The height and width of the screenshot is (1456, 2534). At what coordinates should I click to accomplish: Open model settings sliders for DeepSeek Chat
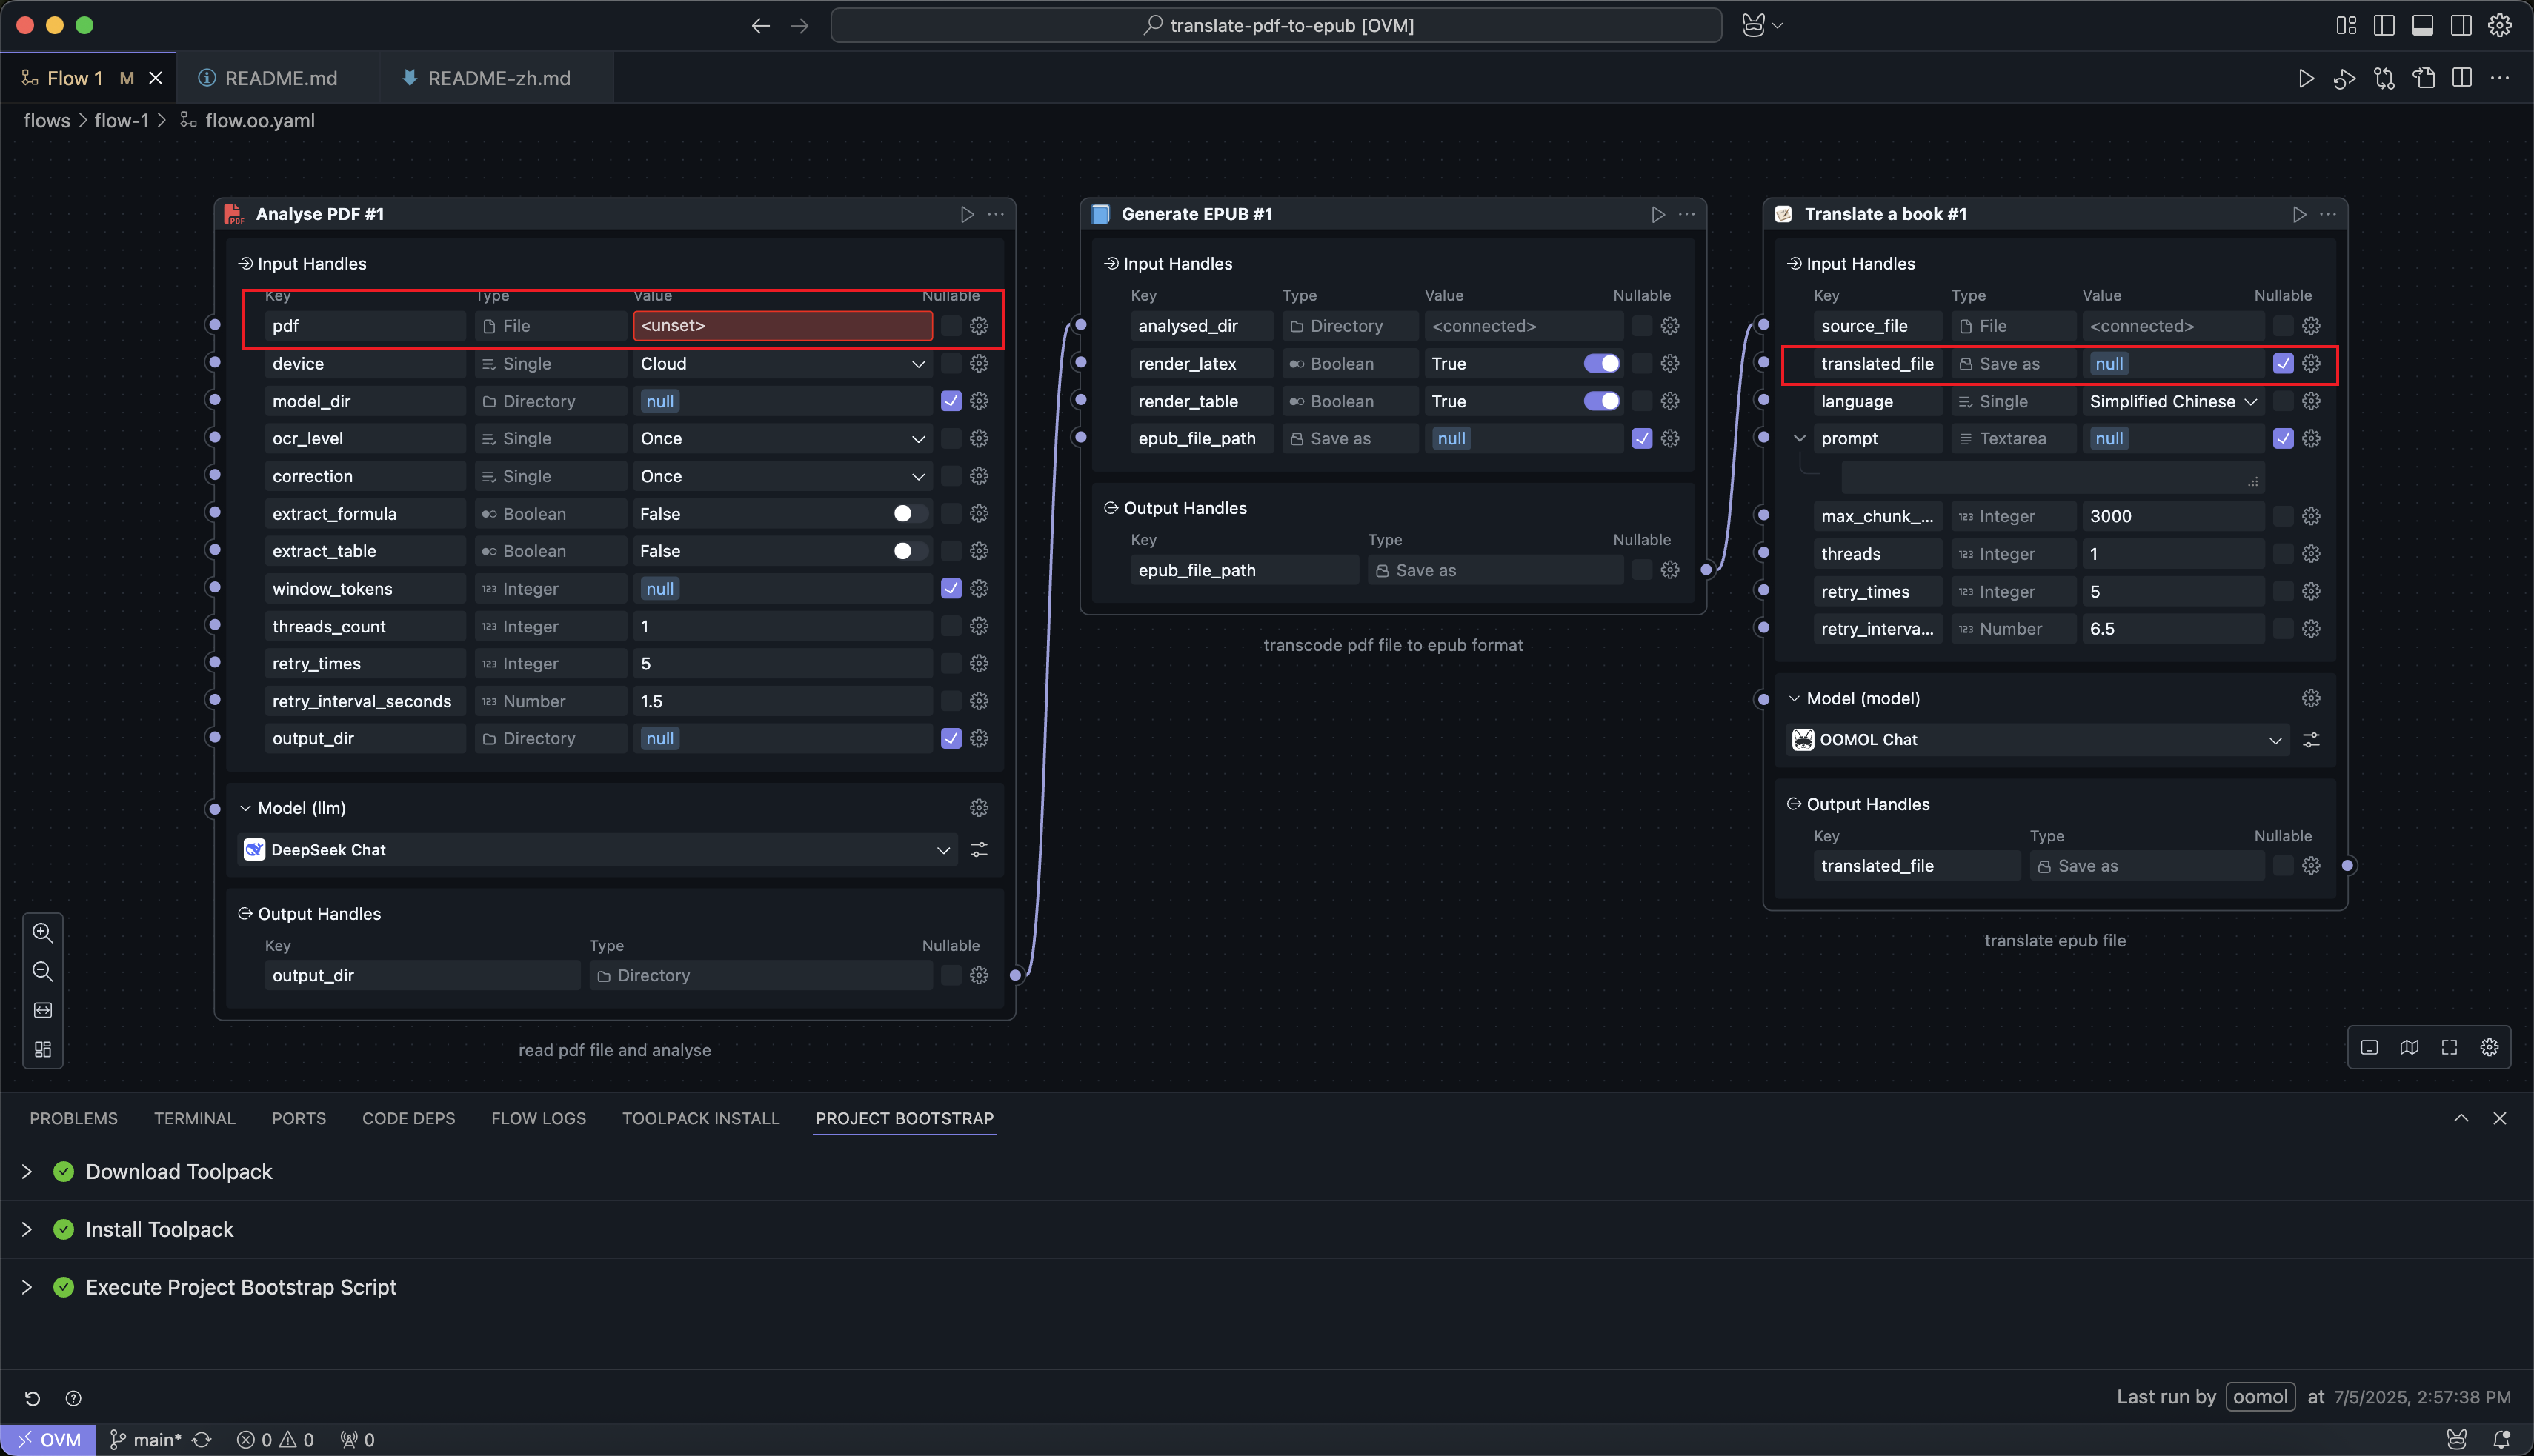tap(978, 850)
